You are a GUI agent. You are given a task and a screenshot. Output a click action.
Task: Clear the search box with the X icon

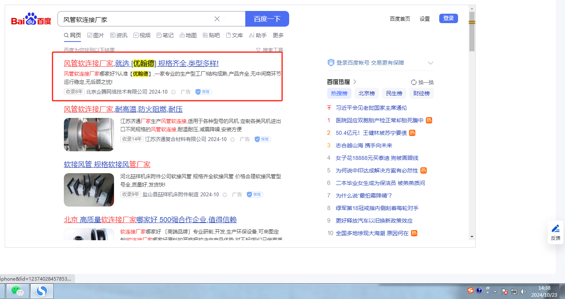click(x=217, y=19)
